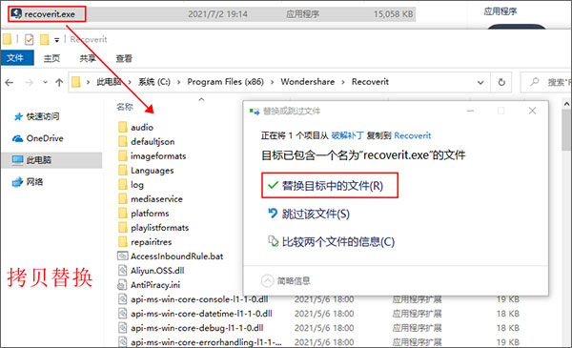Image resolution: width=572 pixels, height=348 pixels.
Task: Click the search box
Action: point(545,82)
